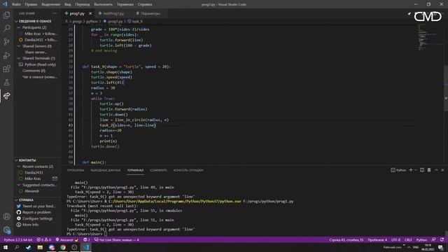Select the Terminal panel tab
The width and height of the screenshot is (448, 252).
pyautogui.click(x=135, y=170)
